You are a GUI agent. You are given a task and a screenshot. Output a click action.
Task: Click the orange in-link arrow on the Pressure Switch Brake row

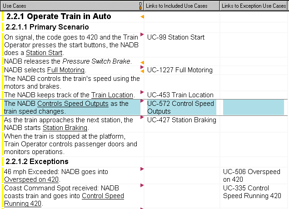142,63
